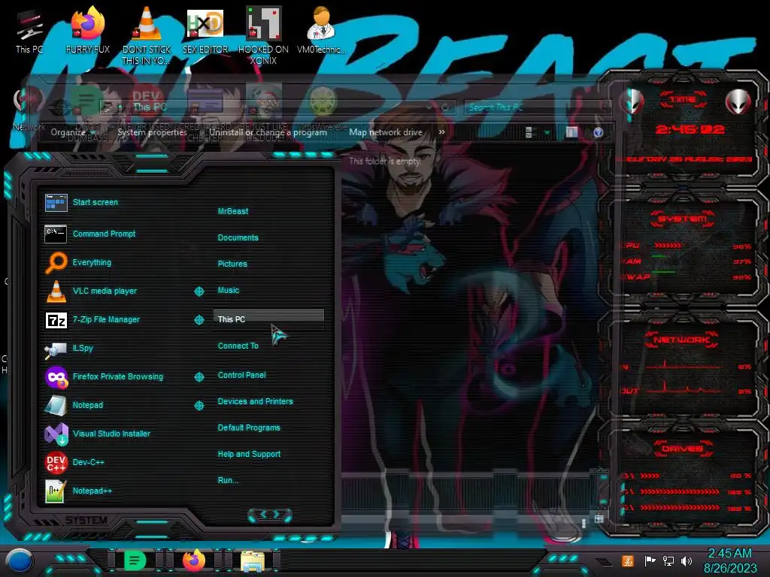This screenshot has width=770, height=577.
Task: Click the Explorer help icon
Action: click(x=598, y=132)
